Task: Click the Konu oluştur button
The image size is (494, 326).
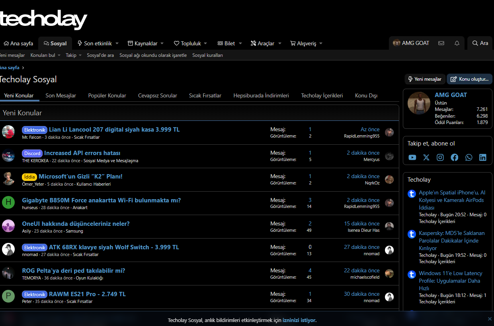Action: pyautogui.click(x=470, y=79)
